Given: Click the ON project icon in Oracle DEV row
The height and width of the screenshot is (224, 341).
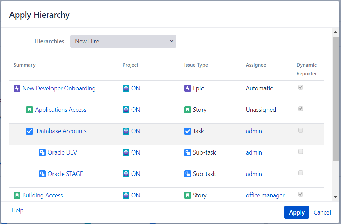Looking at the screenshot, I should 126,152.
